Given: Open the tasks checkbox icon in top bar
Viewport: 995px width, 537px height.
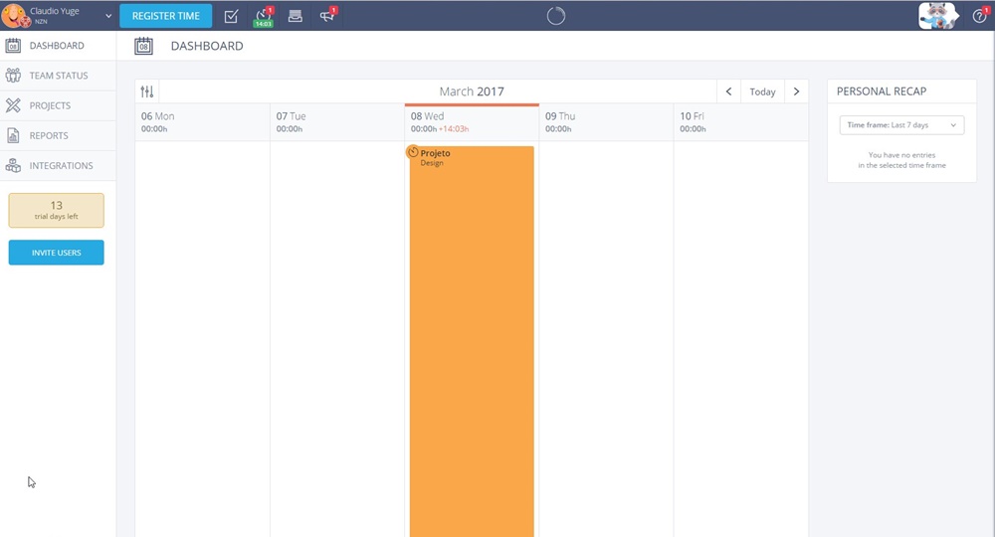Looking at the screenshot, I should point(231,16).
